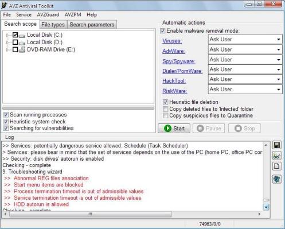Click the Viruses link
285x229 pixels.
click(x=172, y=41)
